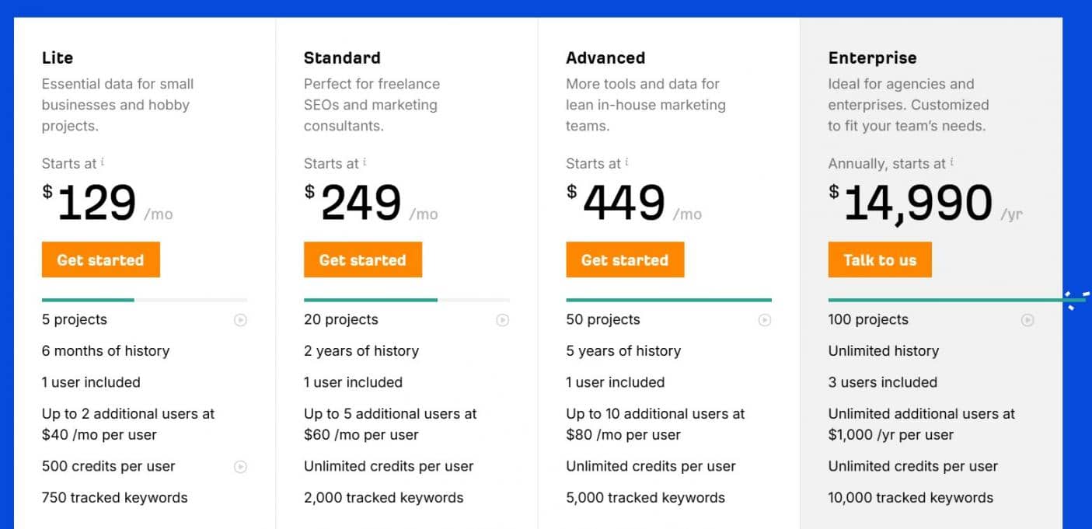Select the "Lite" plan heading

click(58, 57)
